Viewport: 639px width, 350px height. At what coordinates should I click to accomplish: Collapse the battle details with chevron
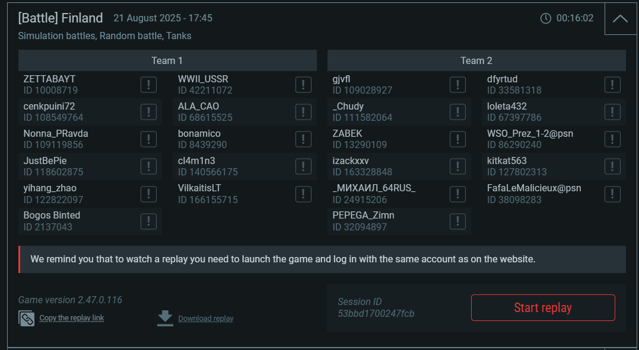point(620,18)
